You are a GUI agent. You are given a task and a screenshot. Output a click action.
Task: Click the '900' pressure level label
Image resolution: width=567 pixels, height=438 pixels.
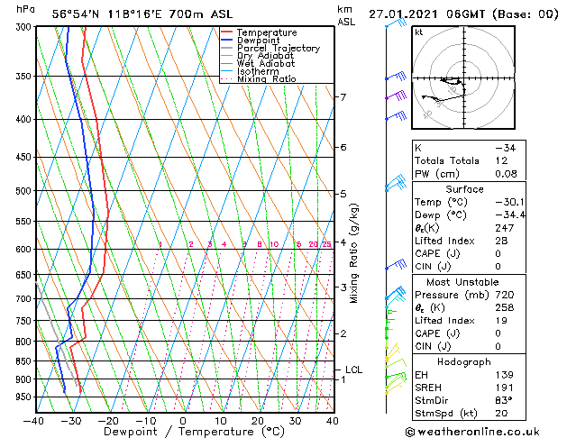pos(25,379)
